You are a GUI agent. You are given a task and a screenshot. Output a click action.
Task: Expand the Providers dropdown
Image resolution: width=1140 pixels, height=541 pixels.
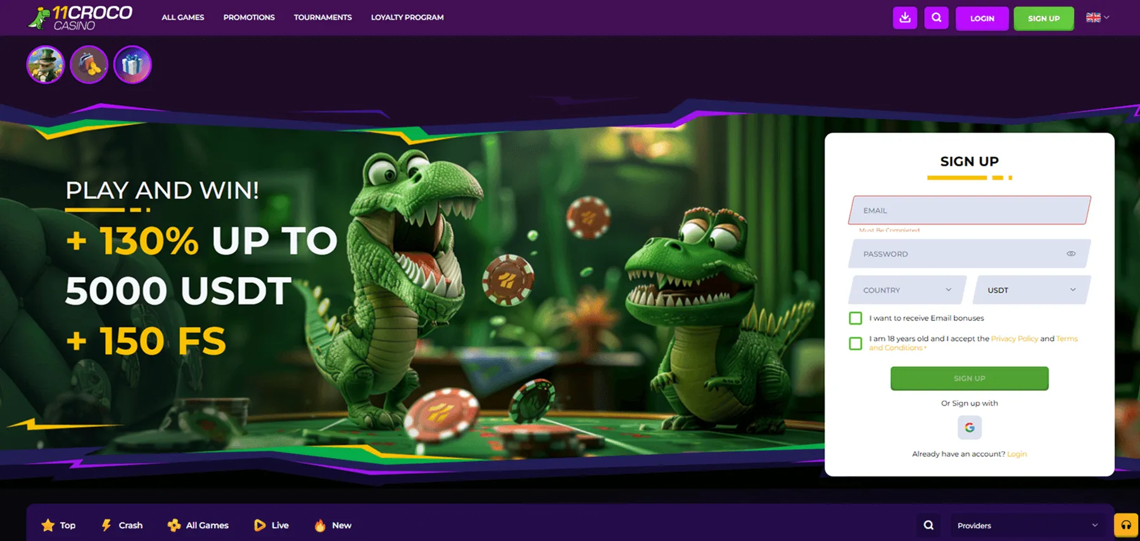click(x=1027, y=525)
